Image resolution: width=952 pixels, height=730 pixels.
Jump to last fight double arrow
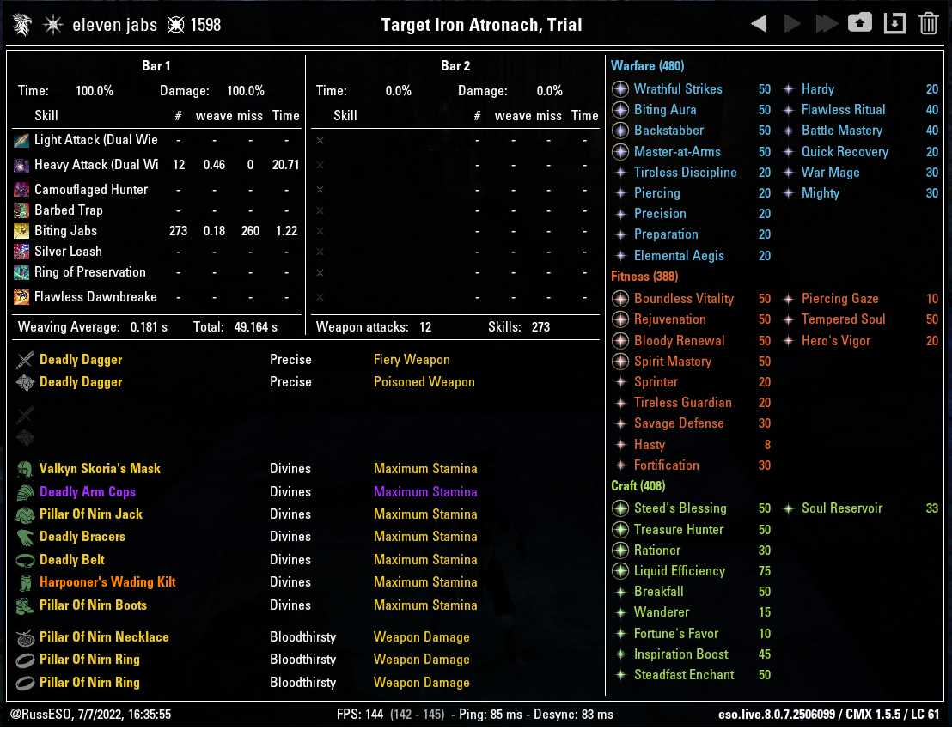827,24
